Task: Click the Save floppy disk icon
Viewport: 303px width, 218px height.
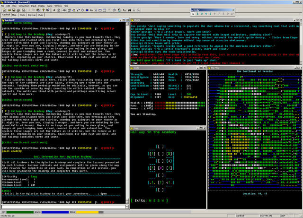Action: point(14,10)
